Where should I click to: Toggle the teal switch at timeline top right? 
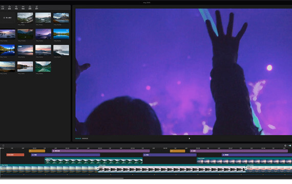(x=289, y=146)
